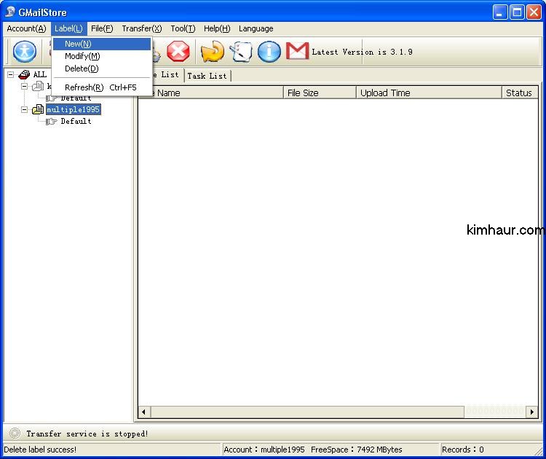Screen dimensions: 546x459
Task: Click the notepad with pen toolbar icon
Action: coord(241,52)
